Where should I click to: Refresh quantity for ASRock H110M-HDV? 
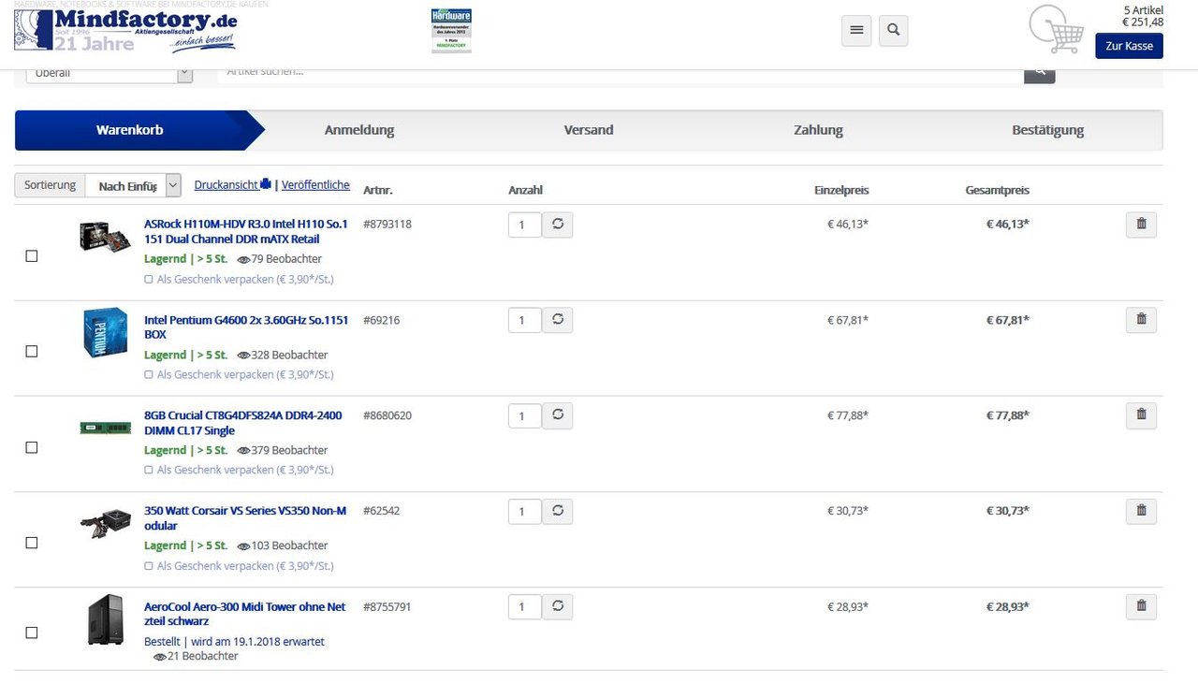(558, 225)
